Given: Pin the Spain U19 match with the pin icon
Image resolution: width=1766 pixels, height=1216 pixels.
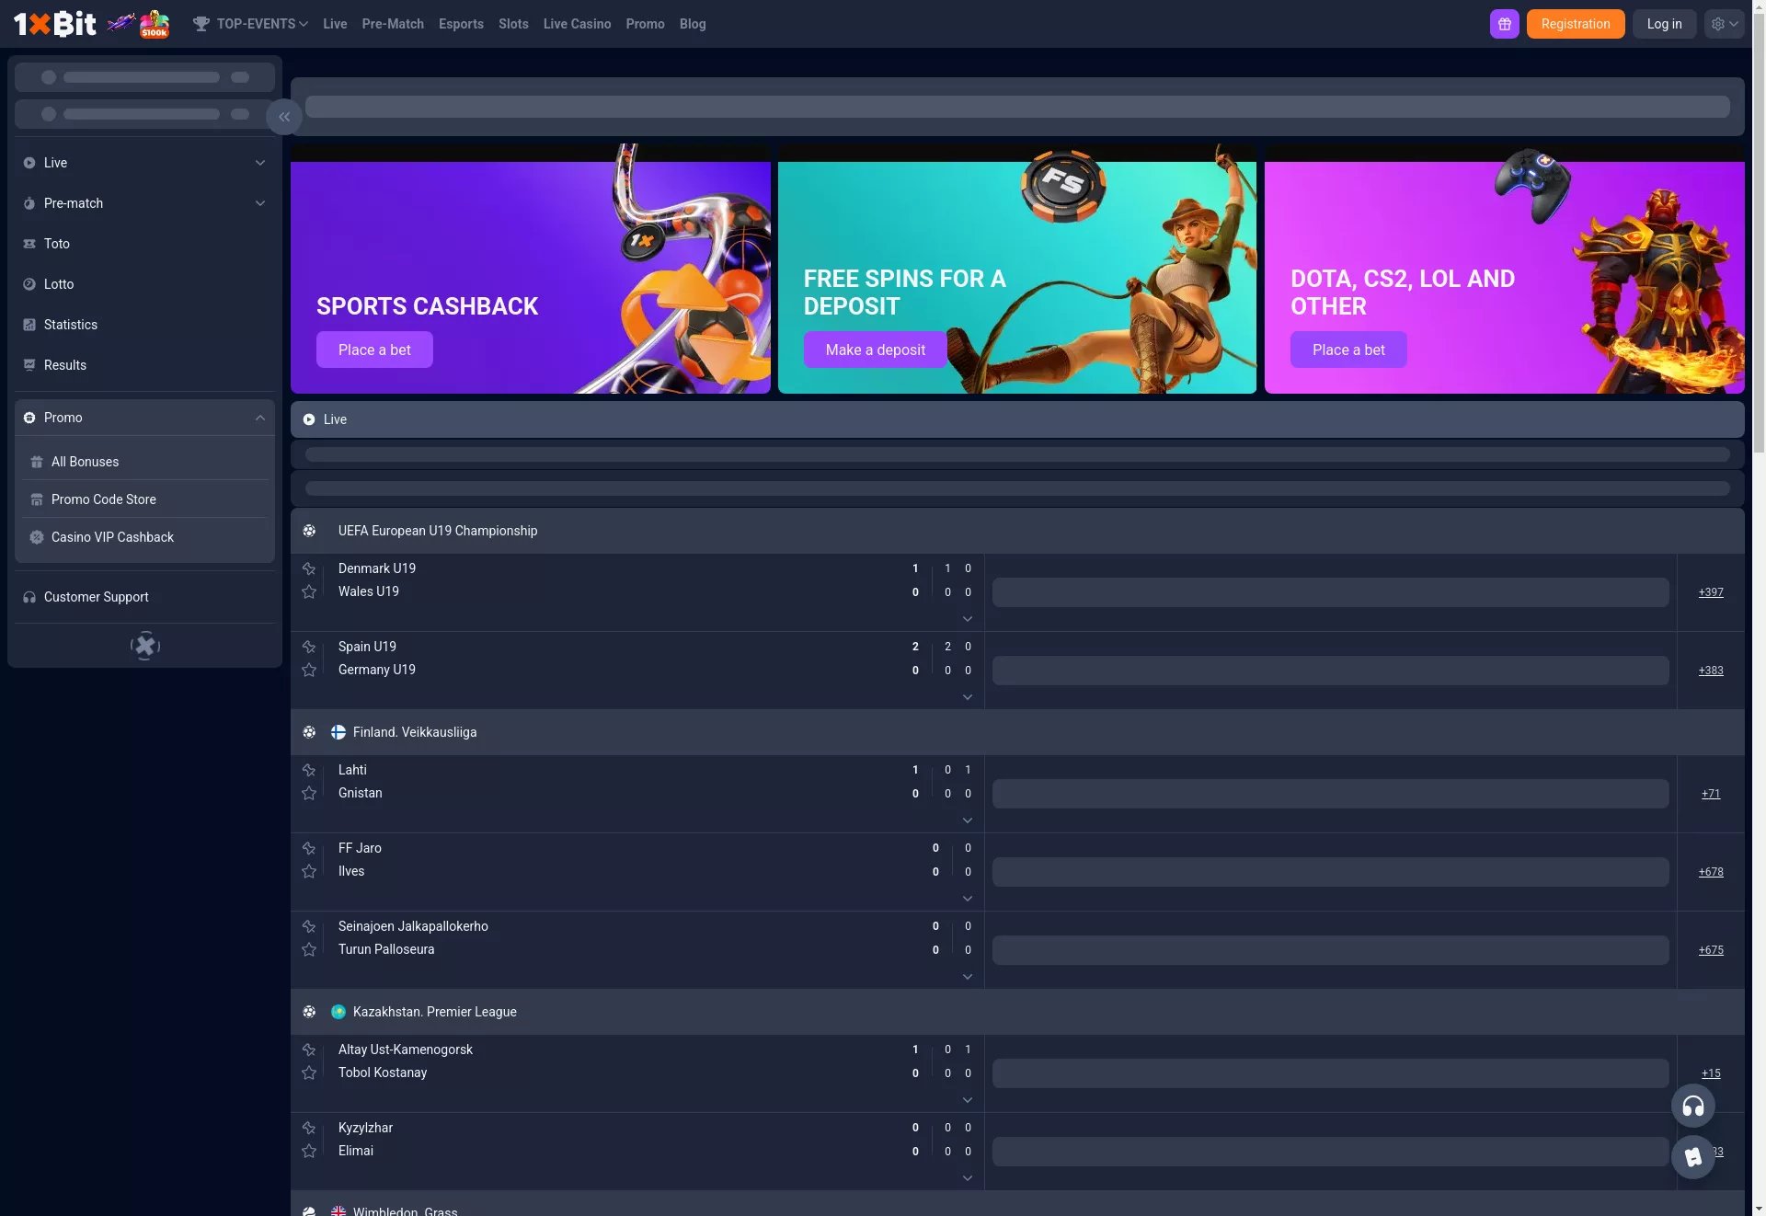Looking at the screenshot, I should 309,648.
